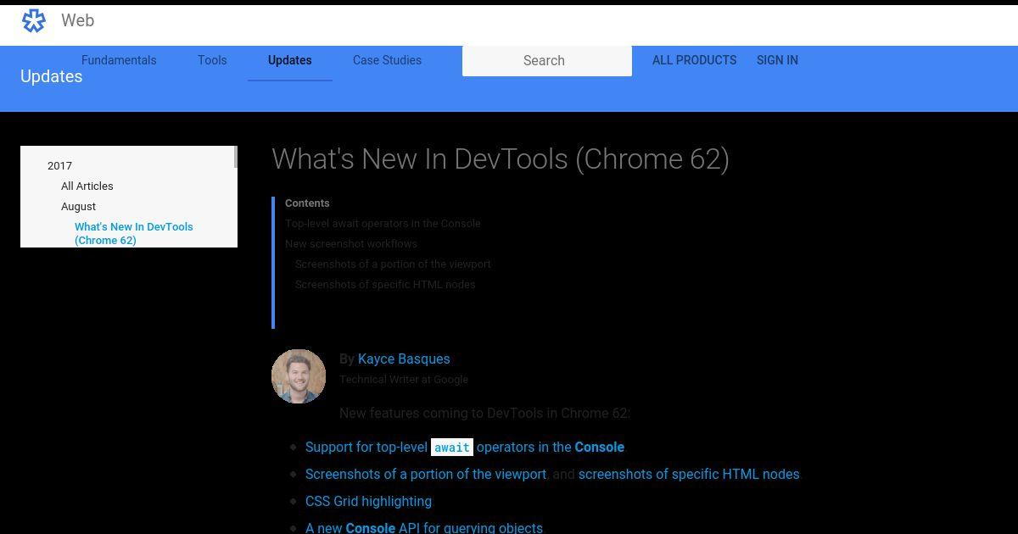Follow bullet link Screenshots of a portion of the viewport
The height and width of the screenshot is (534, 1018).
426,474
